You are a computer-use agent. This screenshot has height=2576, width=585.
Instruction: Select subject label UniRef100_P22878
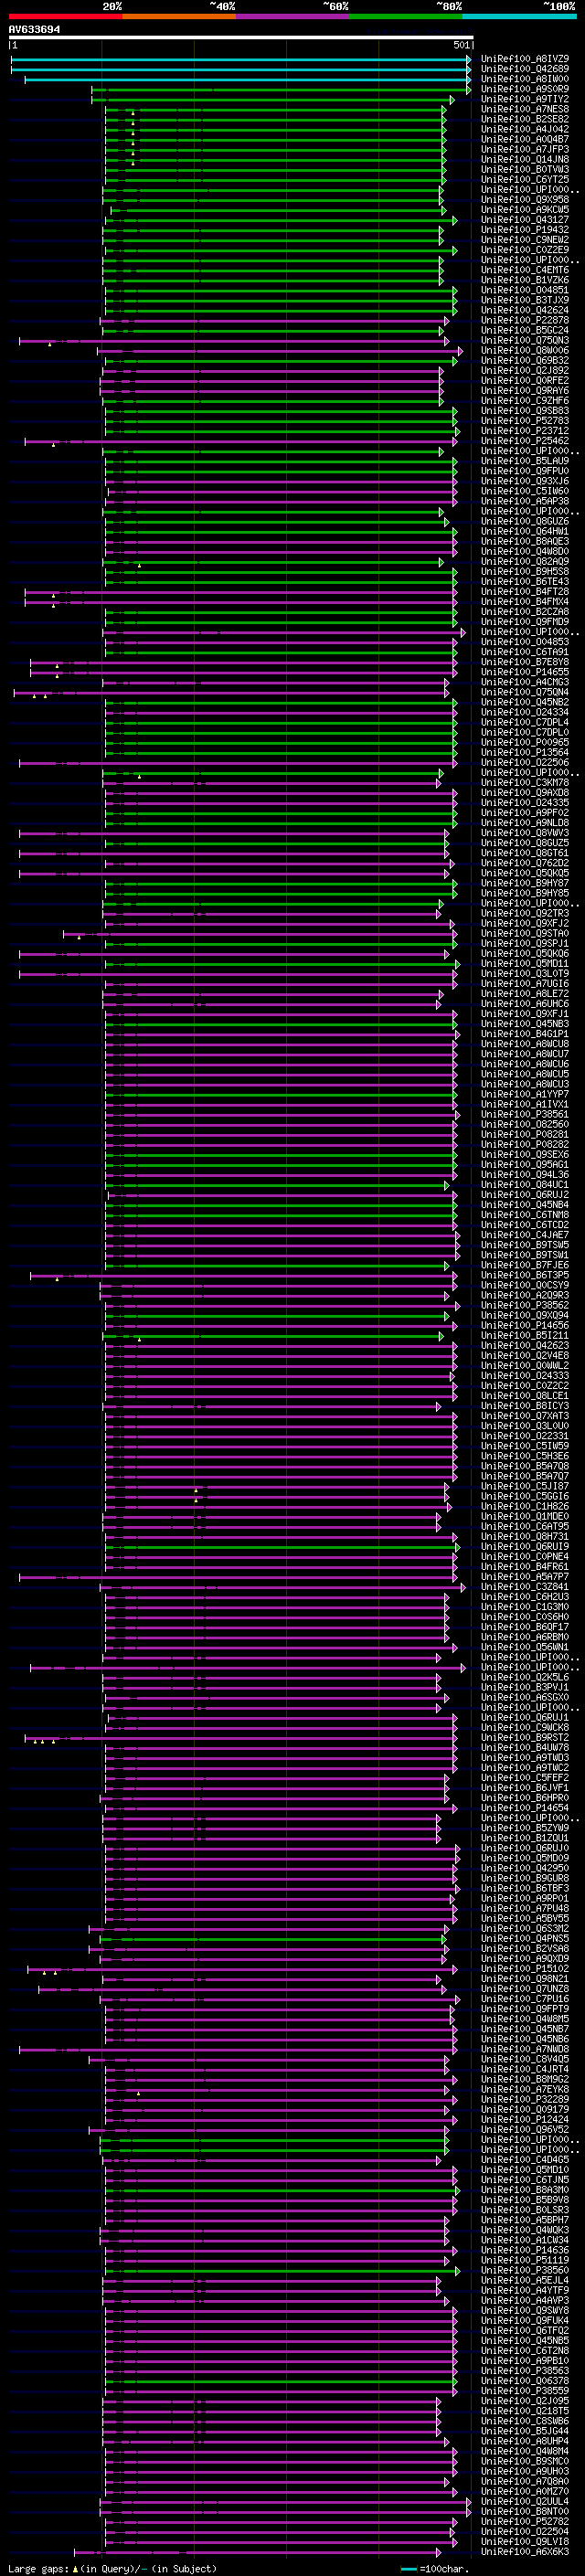(525, 320)
